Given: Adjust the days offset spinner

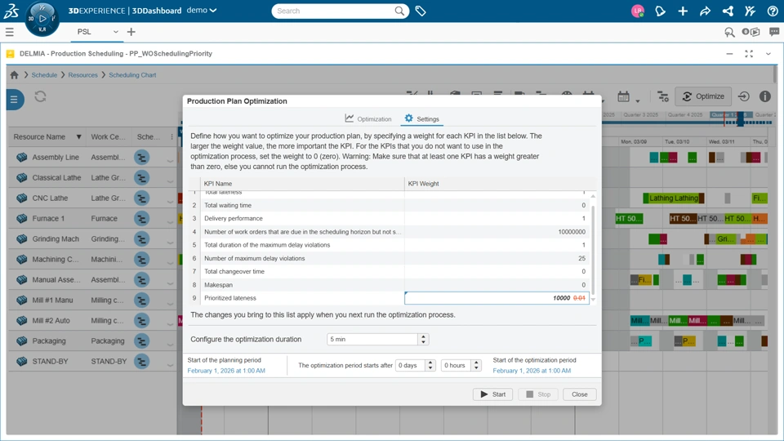Looking at the screenshot, I should (x=430, y=366).
